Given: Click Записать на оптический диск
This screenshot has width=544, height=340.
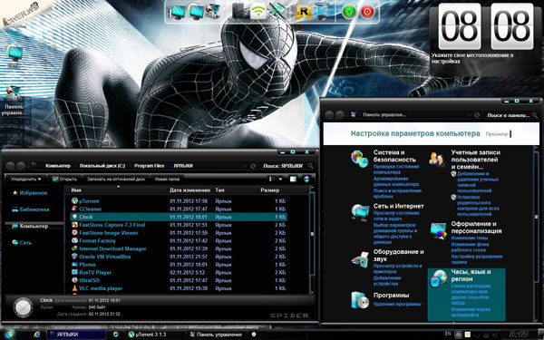Looking at the screenshot, I should [115, 180].
